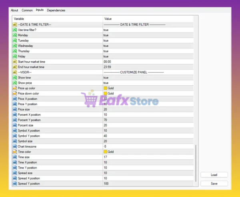Viewport: 240px width, 197px height.
Task: Select the Start hour value 00:00
Action: pos(107,62)
